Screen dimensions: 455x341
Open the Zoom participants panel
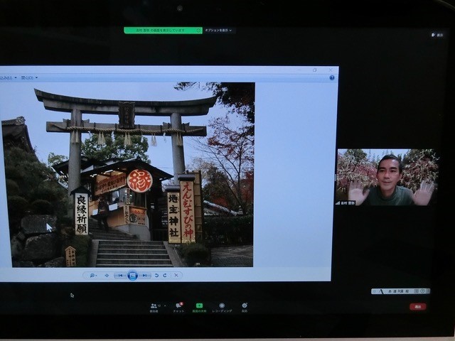click(x=154, y=305)
